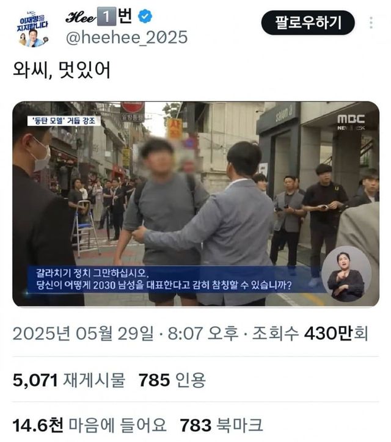This screenshot has width=391, height=442.
Task: Click the Hee 1번 display name
Action: tap(99, 16)
